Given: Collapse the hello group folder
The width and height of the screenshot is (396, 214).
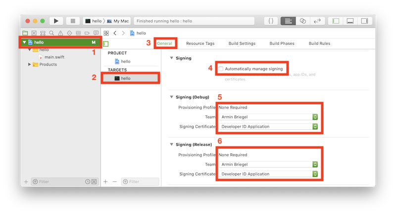Looking at the screenshot, I should click(x=29, y=50).
